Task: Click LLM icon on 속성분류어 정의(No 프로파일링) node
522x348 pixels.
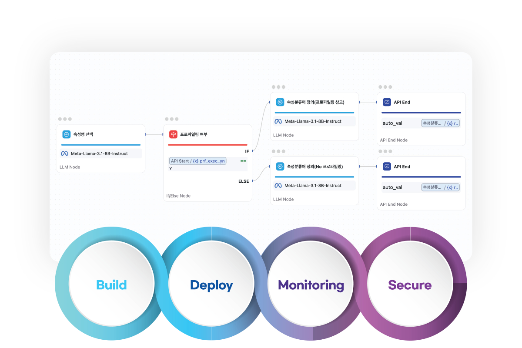Action: (280, 167)
